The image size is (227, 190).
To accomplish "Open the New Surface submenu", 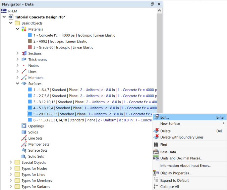I will (x=189, y=123).
